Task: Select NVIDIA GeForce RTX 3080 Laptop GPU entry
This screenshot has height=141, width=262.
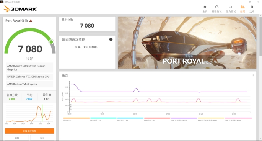Action: 29,77
